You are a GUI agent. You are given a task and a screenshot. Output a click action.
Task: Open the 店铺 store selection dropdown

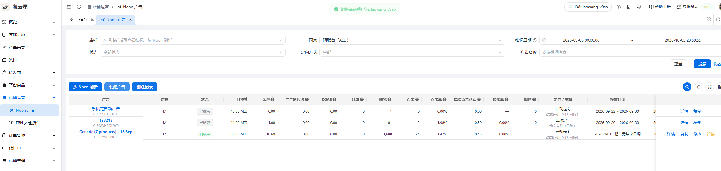(x=193, y=40)
